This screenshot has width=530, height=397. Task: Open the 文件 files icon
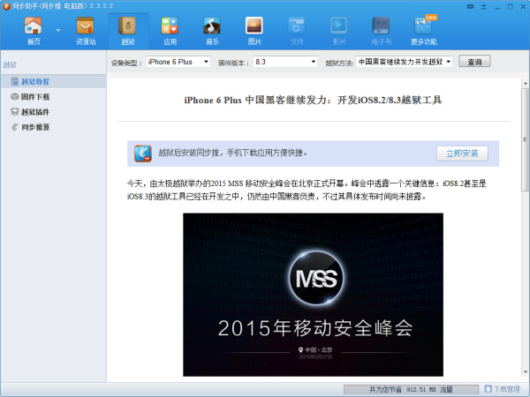click(x=297, y=26)
